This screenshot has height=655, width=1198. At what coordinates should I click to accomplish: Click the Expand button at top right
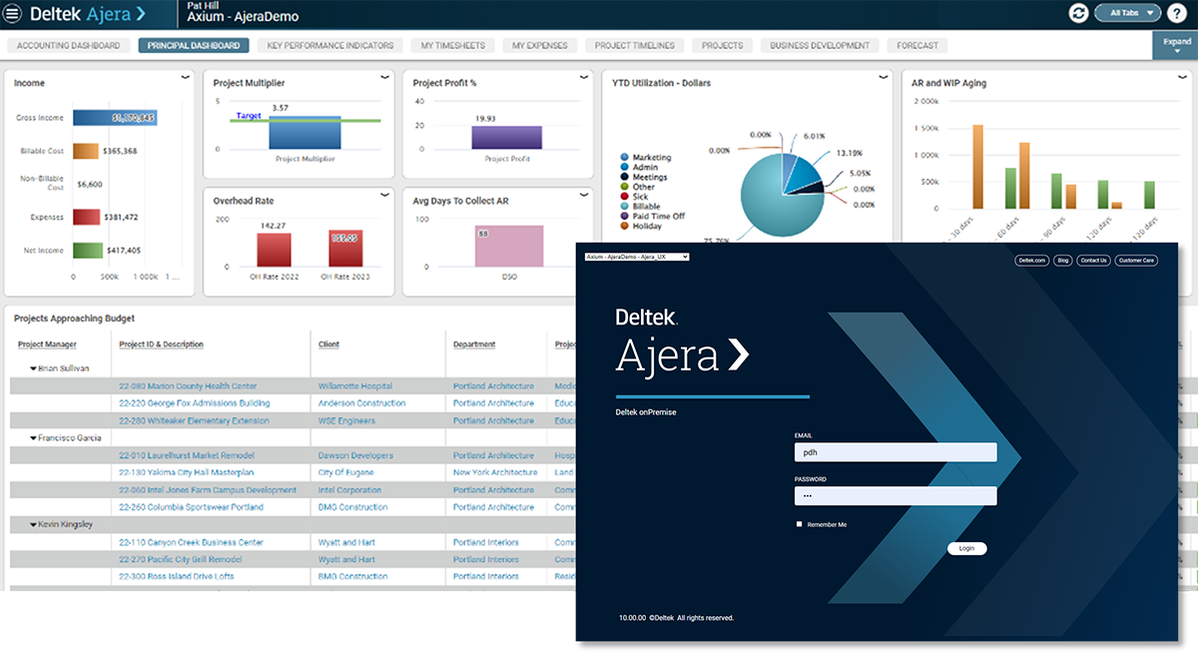coord(1176,46)
